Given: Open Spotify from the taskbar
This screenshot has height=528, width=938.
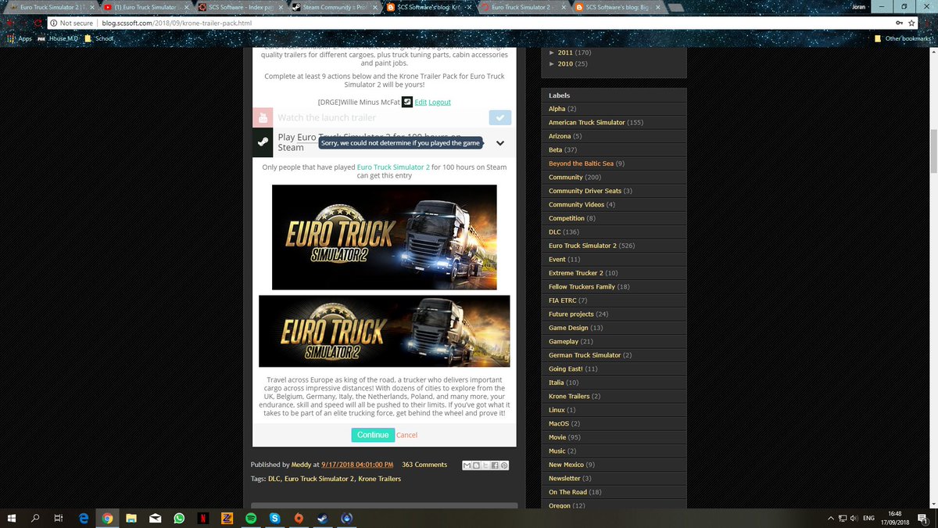Looking at the screenshot, I should point(251,518).
